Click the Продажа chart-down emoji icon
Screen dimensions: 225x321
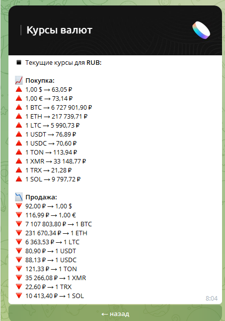19,197
